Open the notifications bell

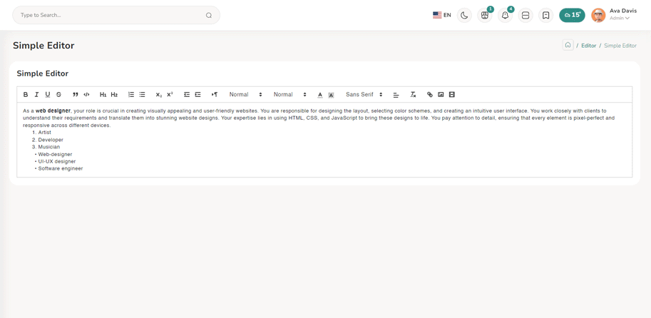pyautogui.click(x=505, y=15)
